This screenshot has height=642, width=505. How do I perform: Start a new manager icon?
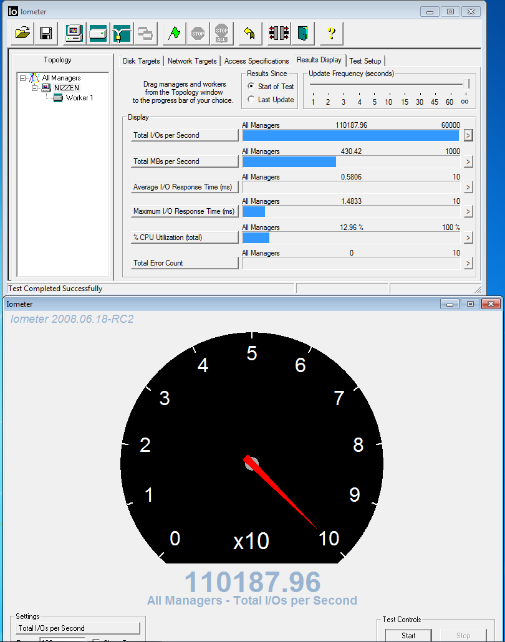[74, 33]
